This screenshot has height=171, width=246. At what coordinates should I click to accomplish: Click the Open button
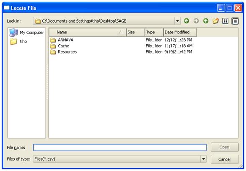225,147
